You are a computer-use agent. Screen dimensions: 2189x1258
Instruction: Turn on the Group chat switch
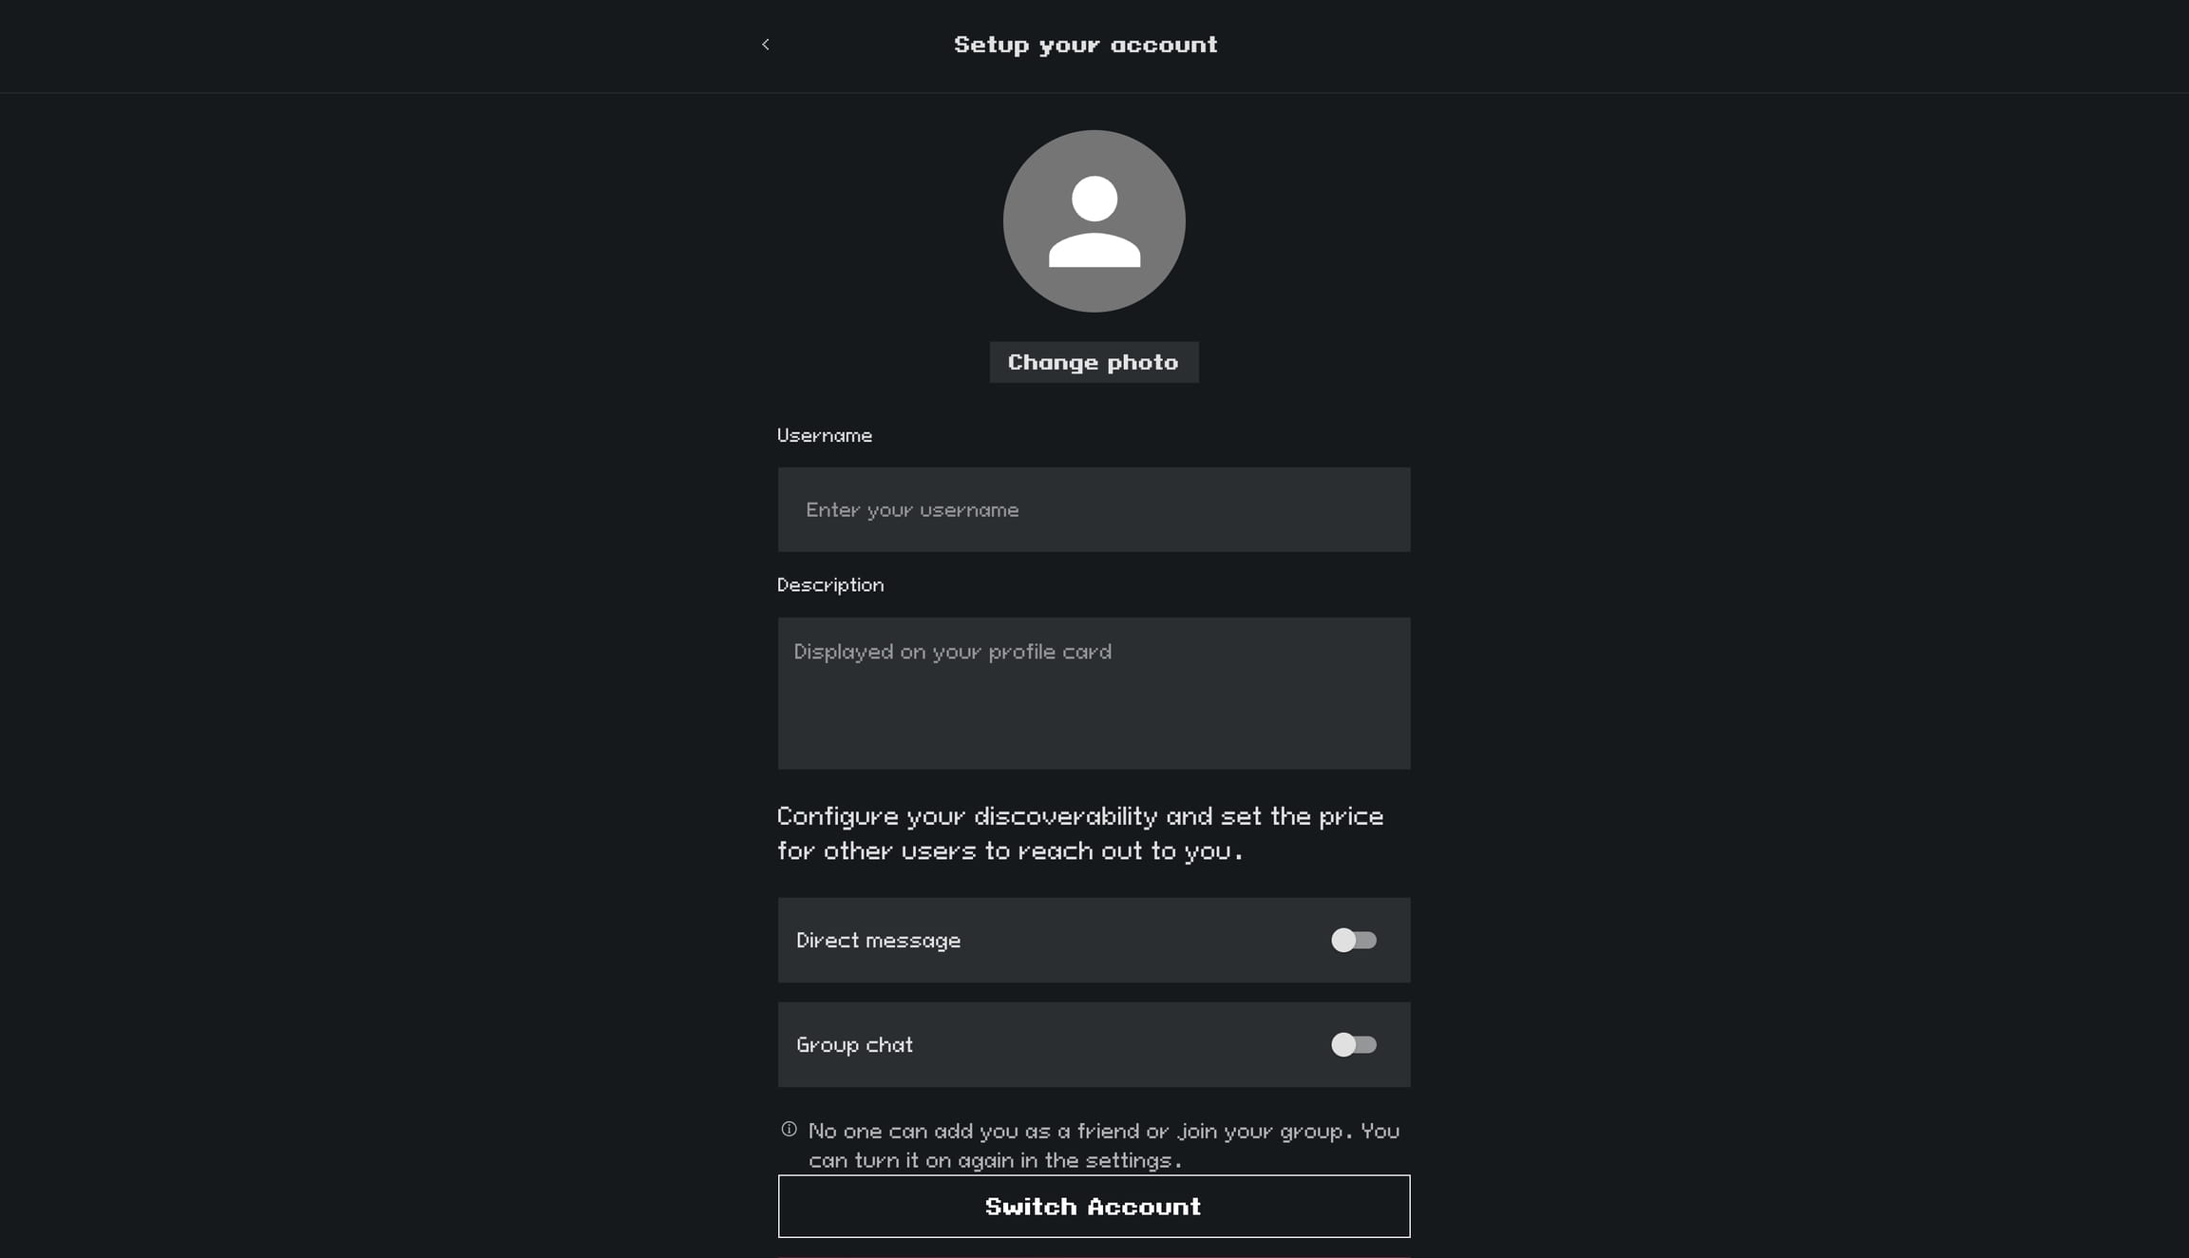click(1353, 1045)
